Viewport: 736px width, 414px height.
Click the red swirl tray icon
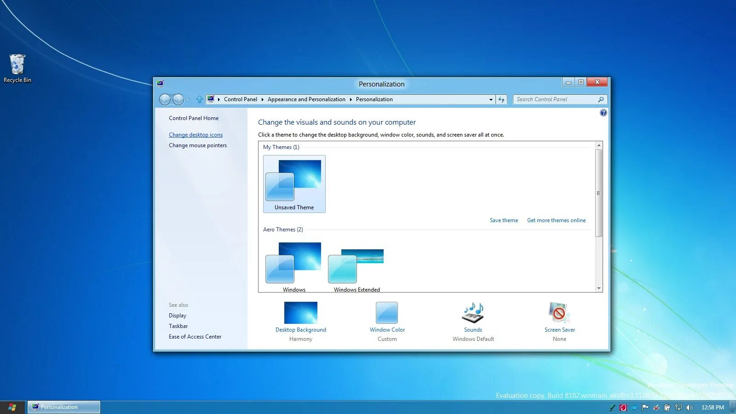pos(623,408)
